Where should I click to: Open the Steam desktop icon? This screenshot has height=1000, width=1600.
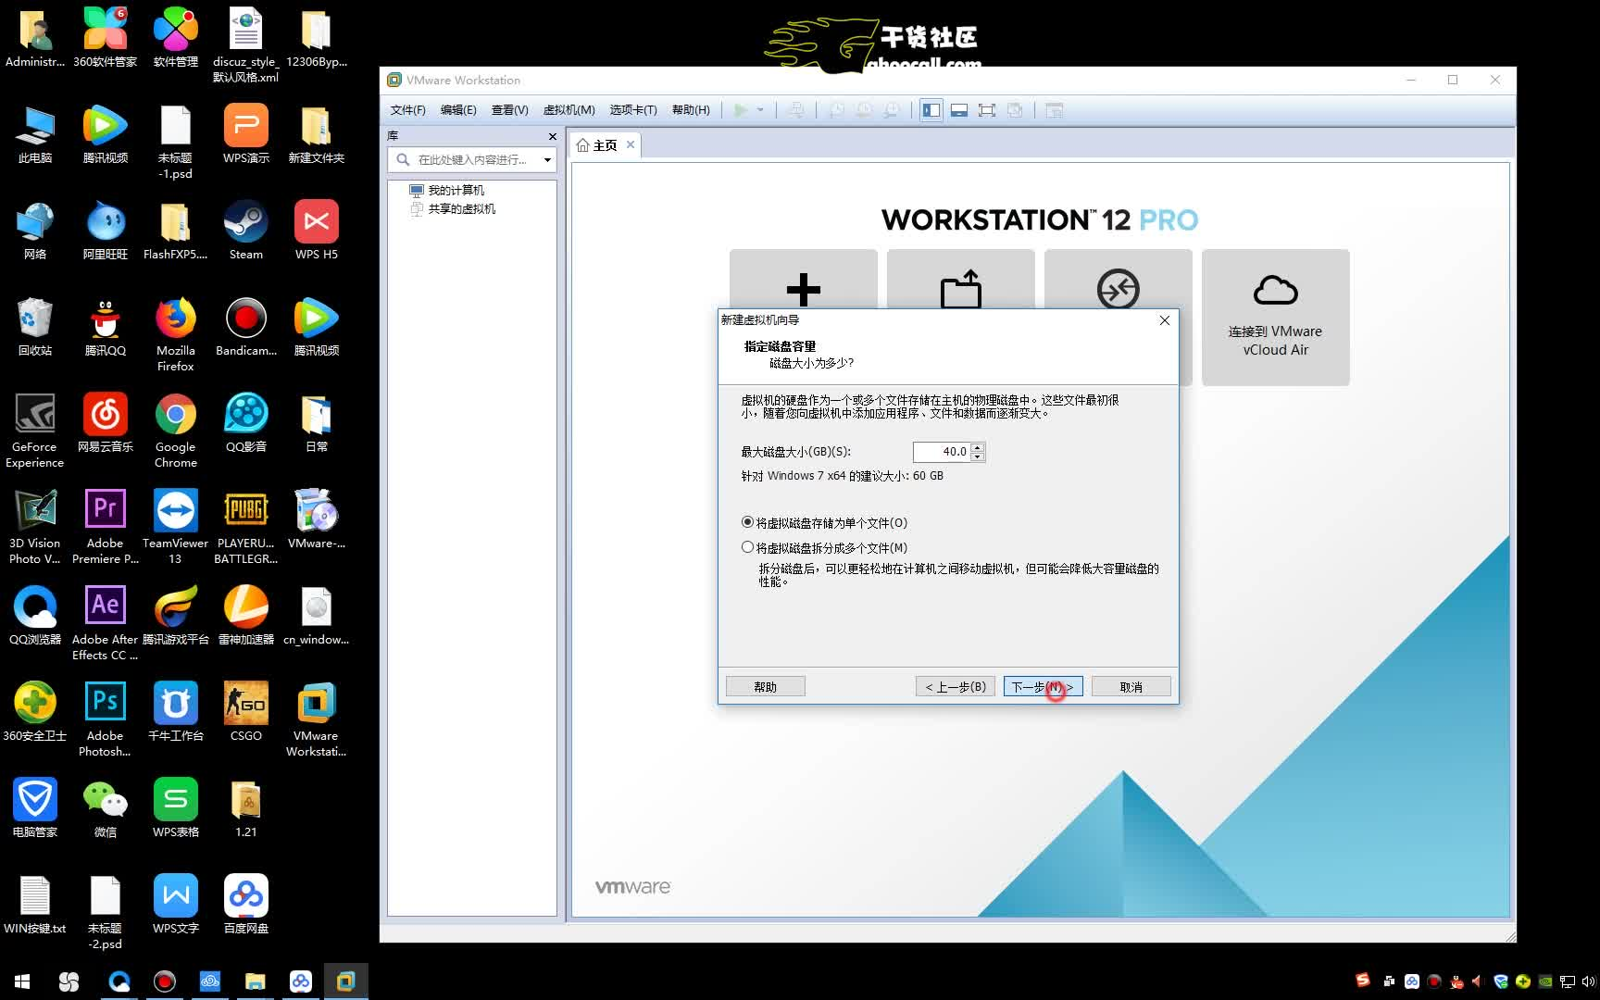(246, 231)
